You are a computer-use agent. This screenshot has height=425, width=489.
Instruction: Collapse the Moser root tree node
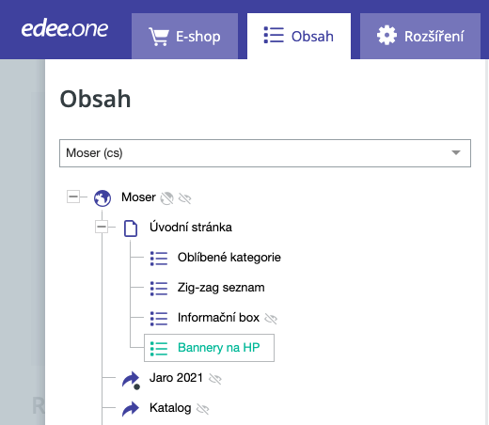coord(73,197)
